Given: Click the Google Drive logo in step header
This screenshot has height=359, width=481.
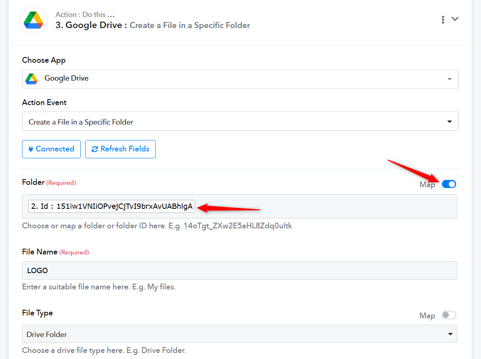Looking at the screenshot, I should tap(33, 20).
